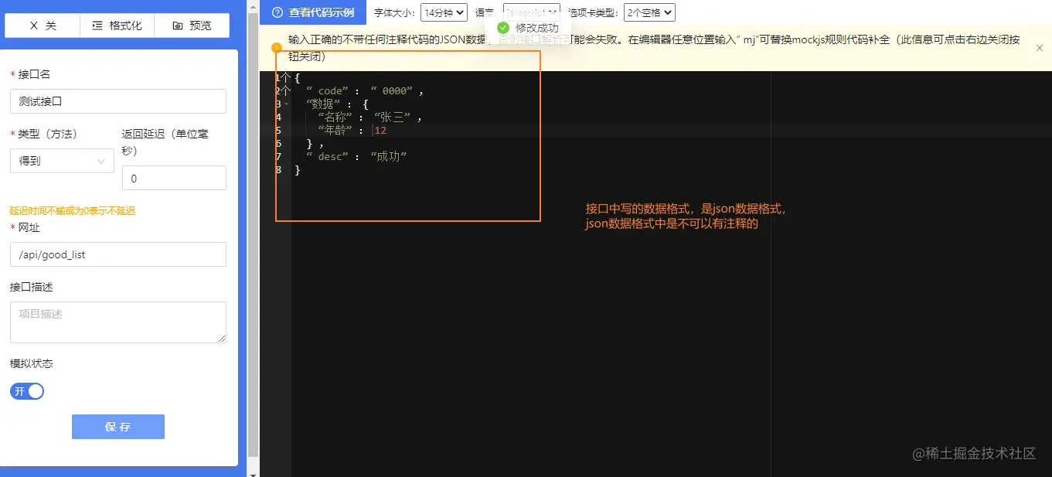Click the 接口描述 description textarea
1052x477 pixels.
118,322
